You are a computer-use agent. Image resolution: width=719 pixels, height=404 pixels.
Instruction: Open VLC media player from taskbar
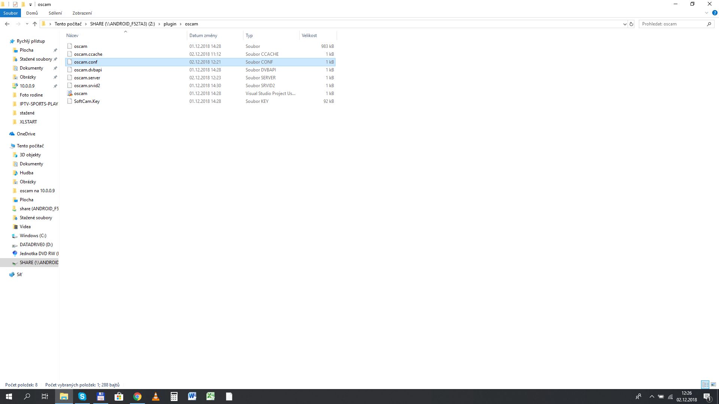pyautogui.click(x=156, y=397)
